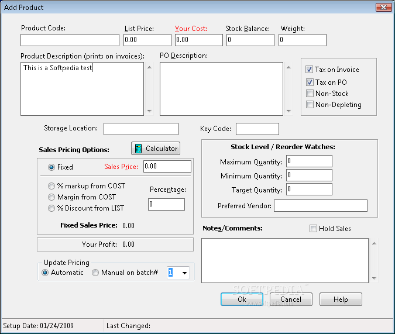Click Notes/Comments scroll down arrow
This screenshot has width=395, height=334.
pos(374,278)
